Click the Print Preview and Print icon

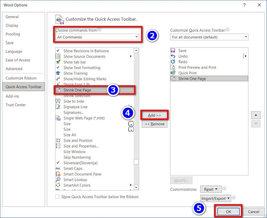[x=173, y=67]
